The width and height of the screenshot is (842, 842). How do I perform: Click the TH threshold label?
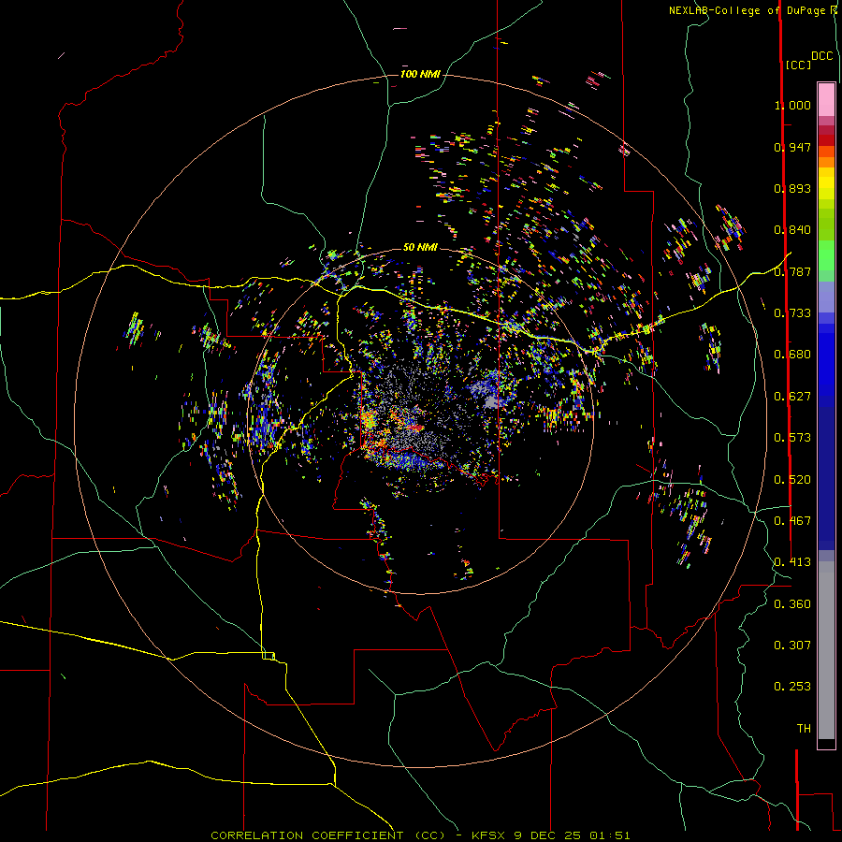pos(804,729)
